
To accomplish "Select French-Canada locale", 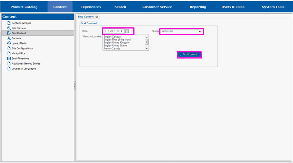I will coord(112,49).
